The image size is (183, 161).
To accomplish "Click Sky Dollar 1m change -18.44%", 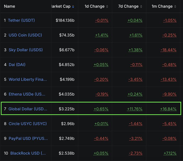I will pyautogui.click(x=168, y=50).
